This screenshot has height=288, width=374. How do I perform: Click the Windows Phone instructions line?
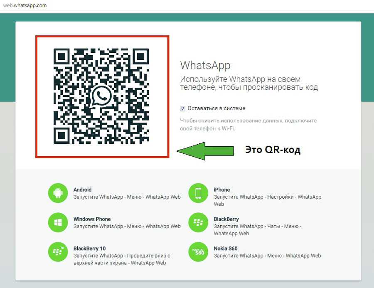(127, 226)
